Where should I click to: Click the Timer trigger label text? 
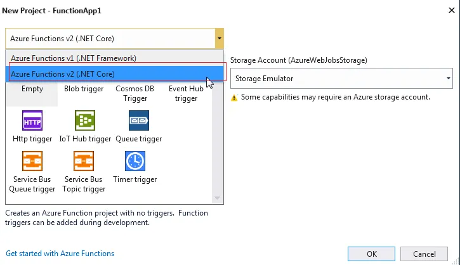click(135, 179)
